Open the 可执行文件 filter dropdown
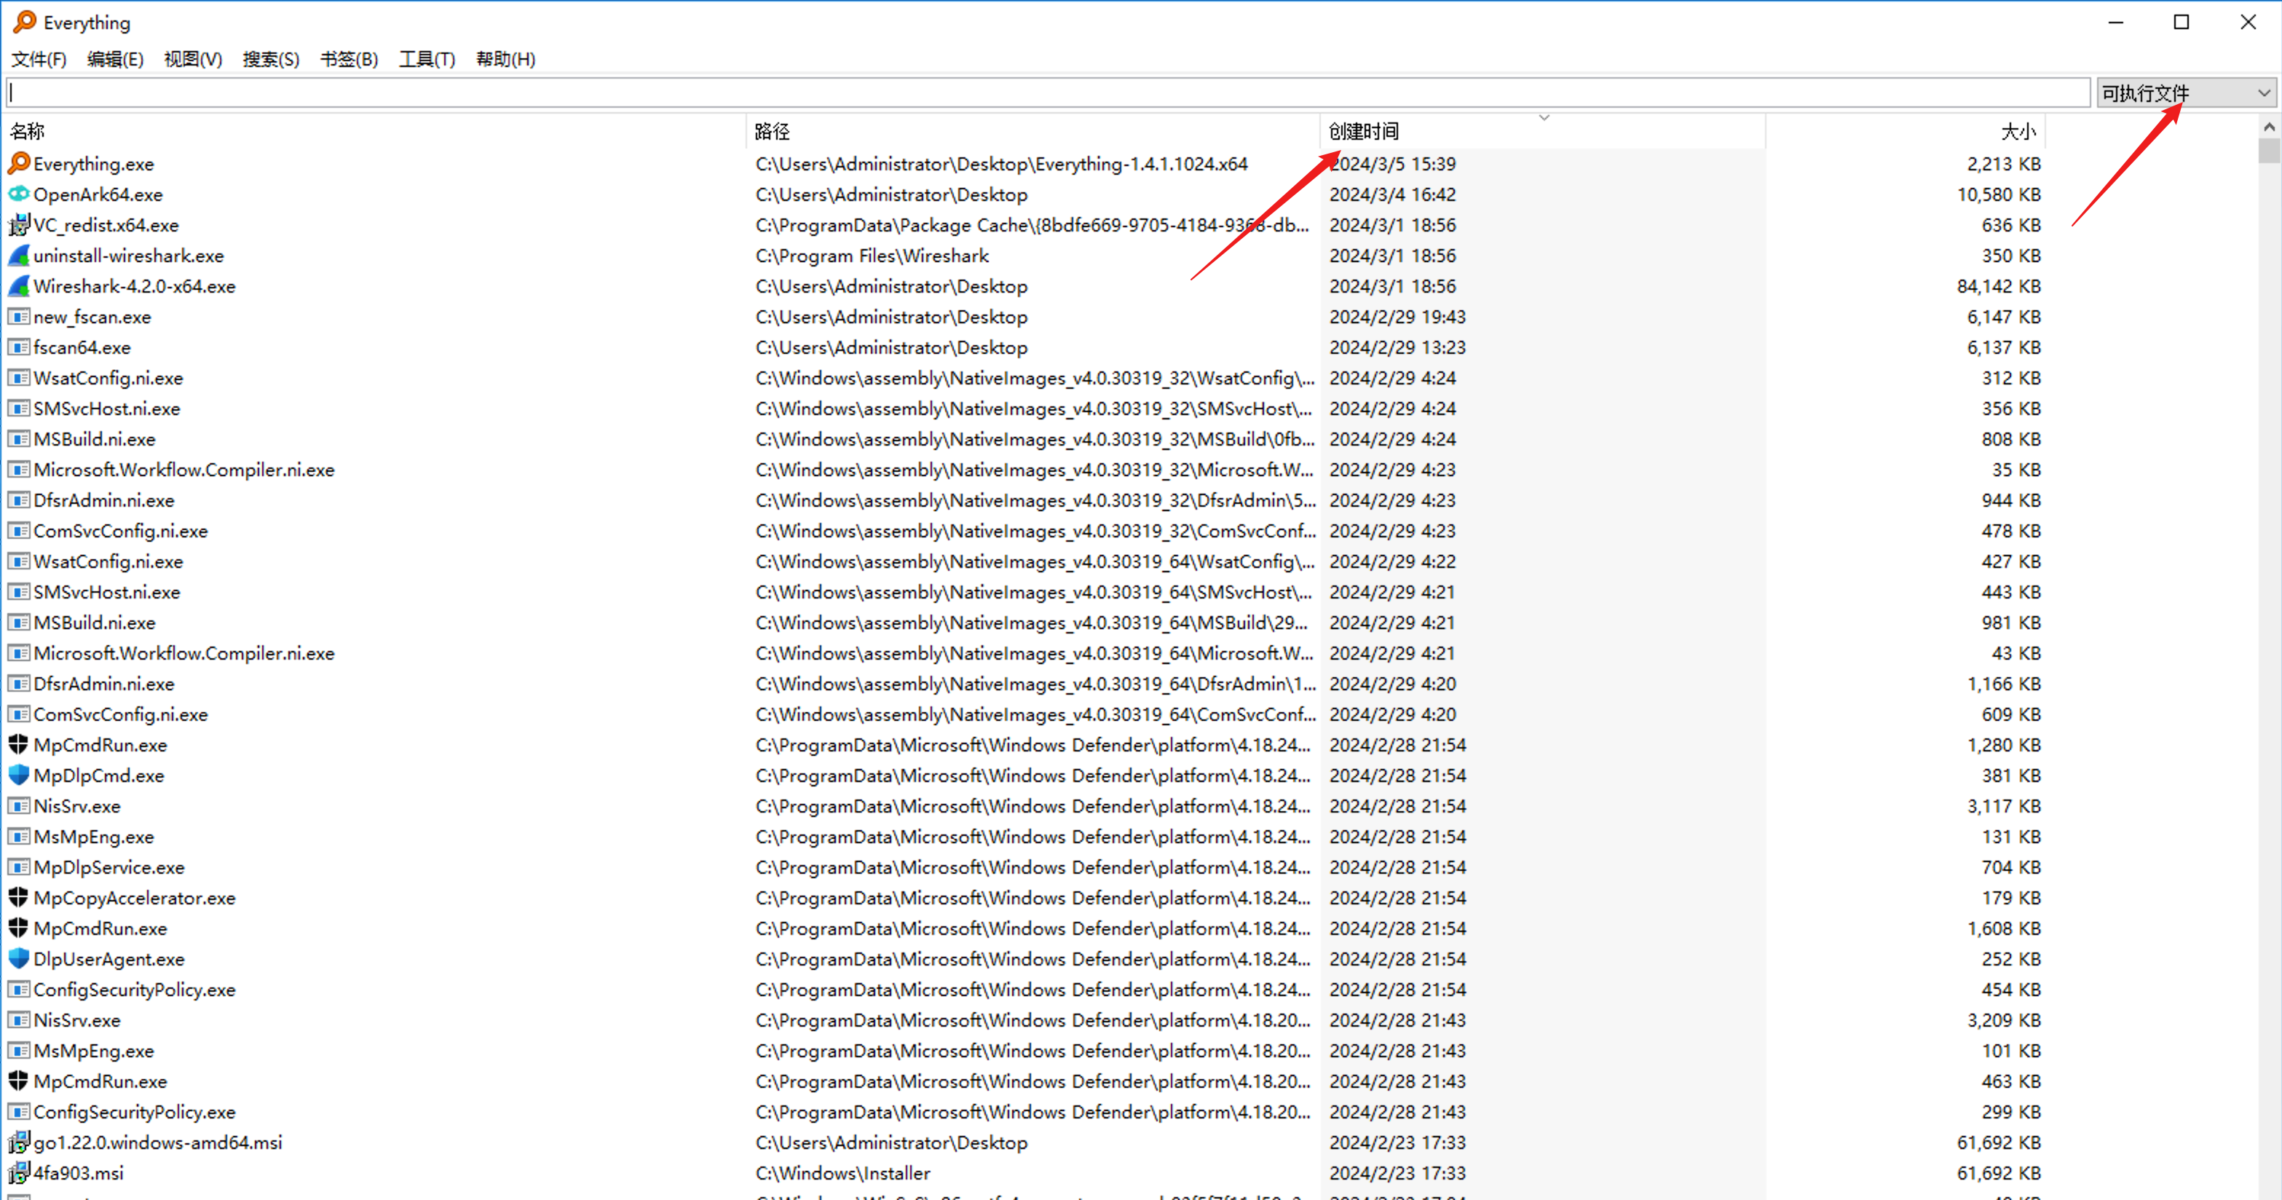The width and height of the screenshot is (2282, 1200). pos(2185,93)
